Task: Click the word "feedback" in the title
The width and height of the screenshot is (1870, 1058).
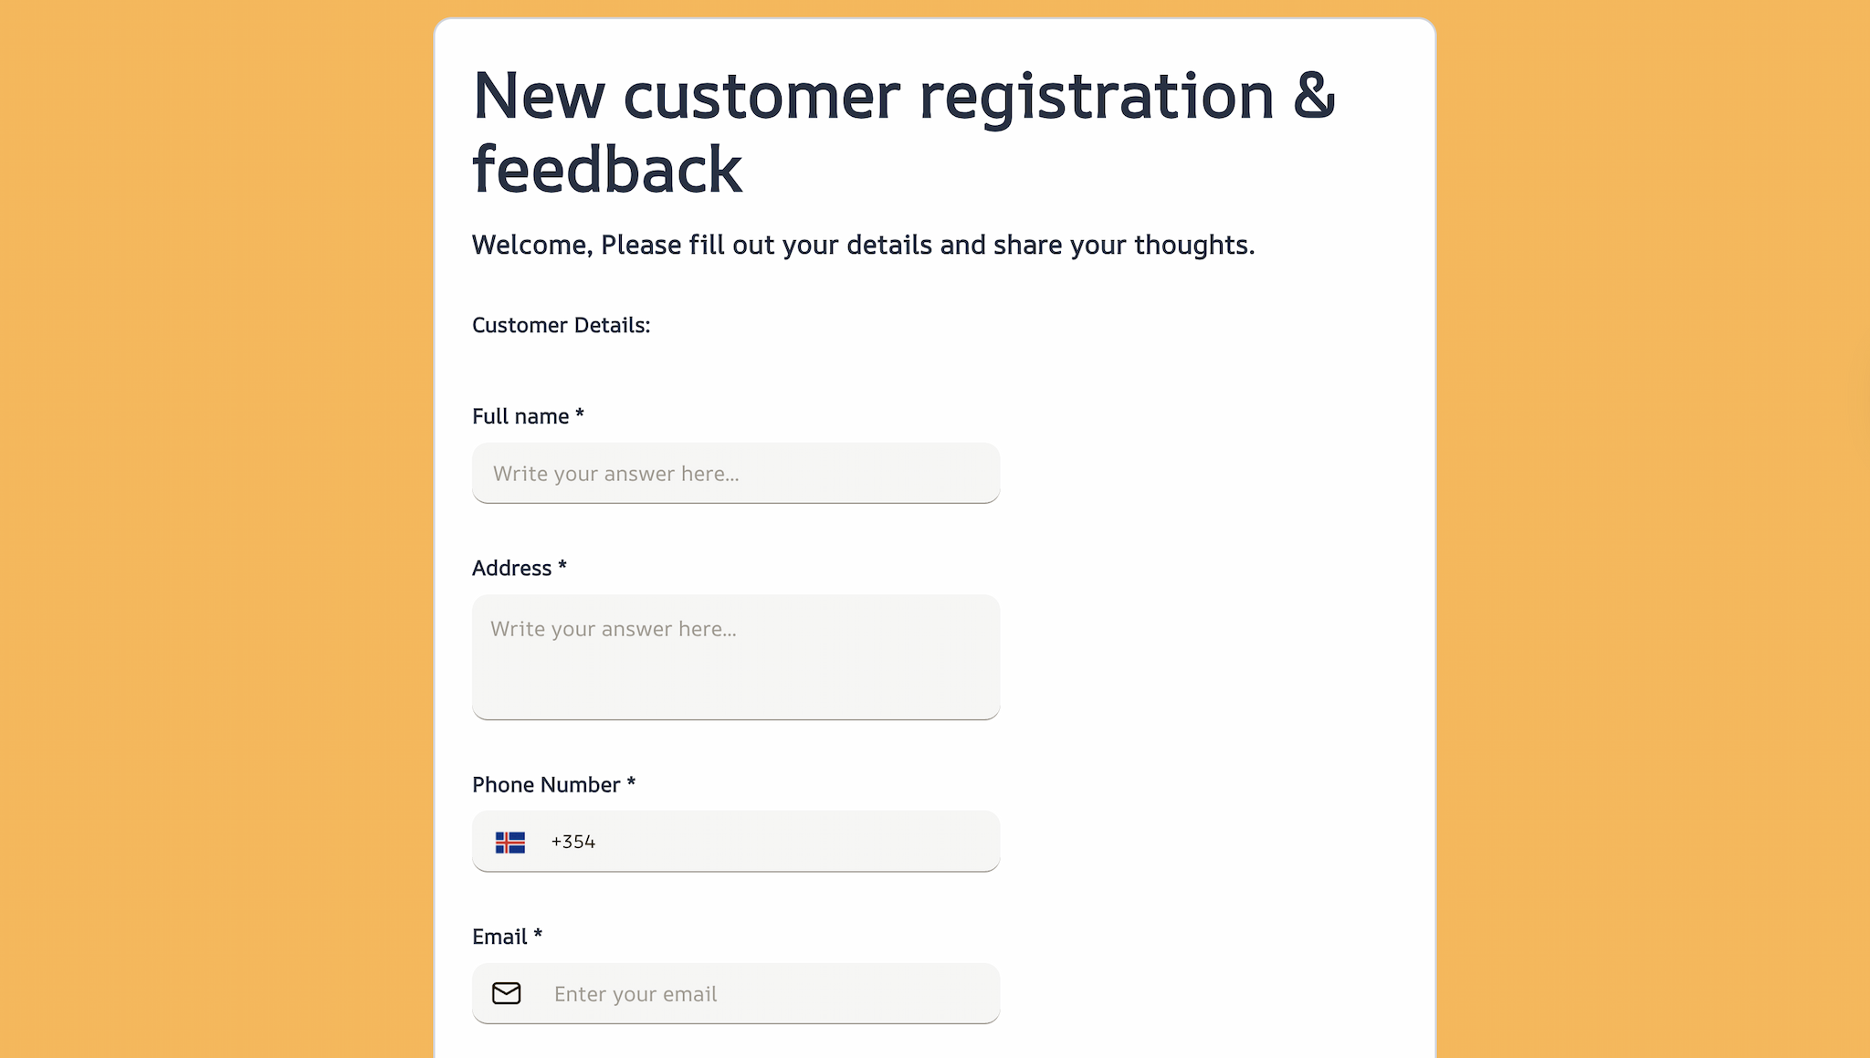Action: tap(607, 170)
